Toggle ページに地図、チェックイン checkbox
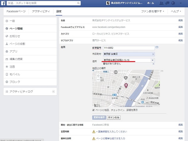The width and height of the screenshot is (188, 141). pos(93,110)
